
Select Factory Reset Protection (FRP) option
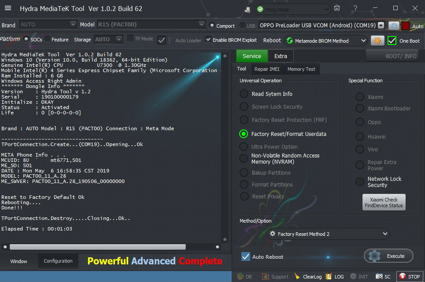(x=244, y=120)
